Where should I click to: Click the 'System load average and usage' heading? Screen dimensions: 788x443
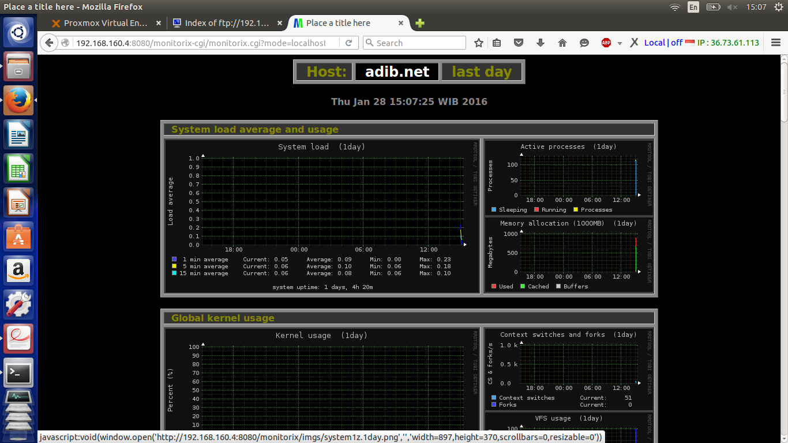[255, 129]
